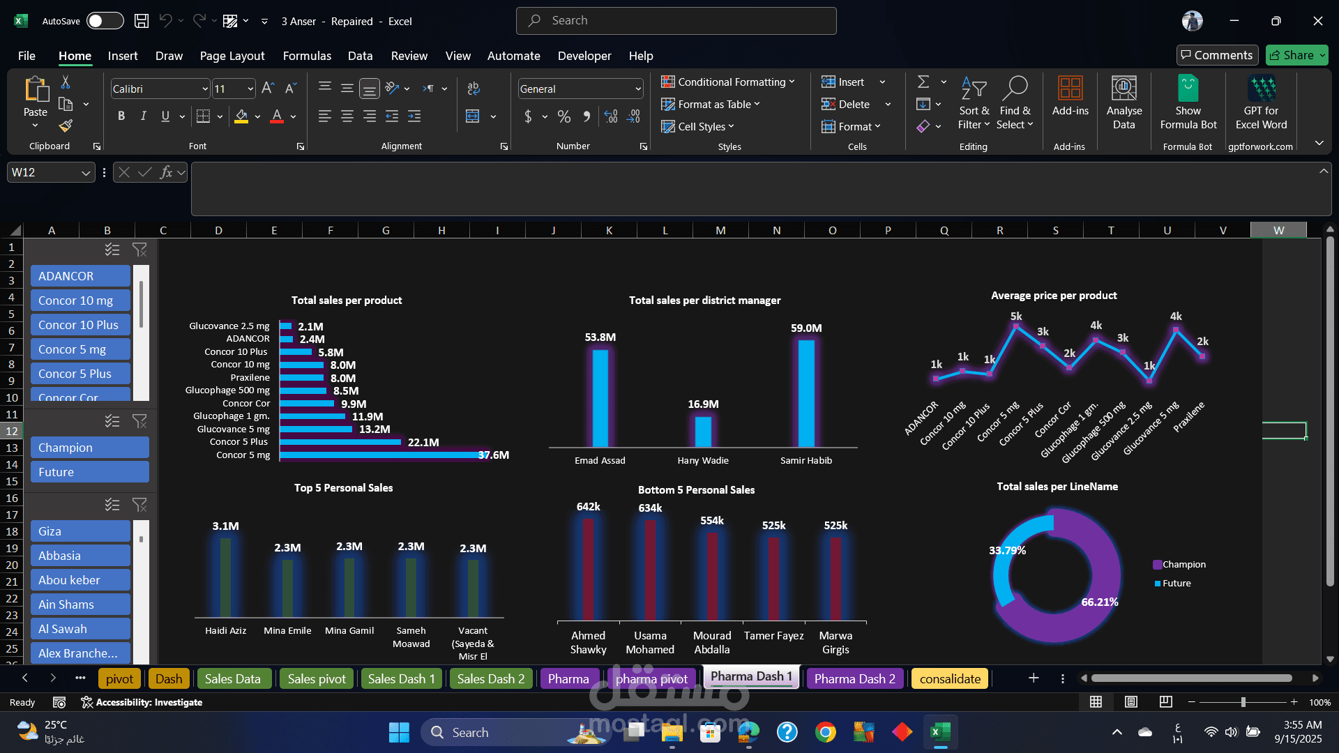Click the Cut scissors icon
This screenshot has height=753, width=1339.
66,82
